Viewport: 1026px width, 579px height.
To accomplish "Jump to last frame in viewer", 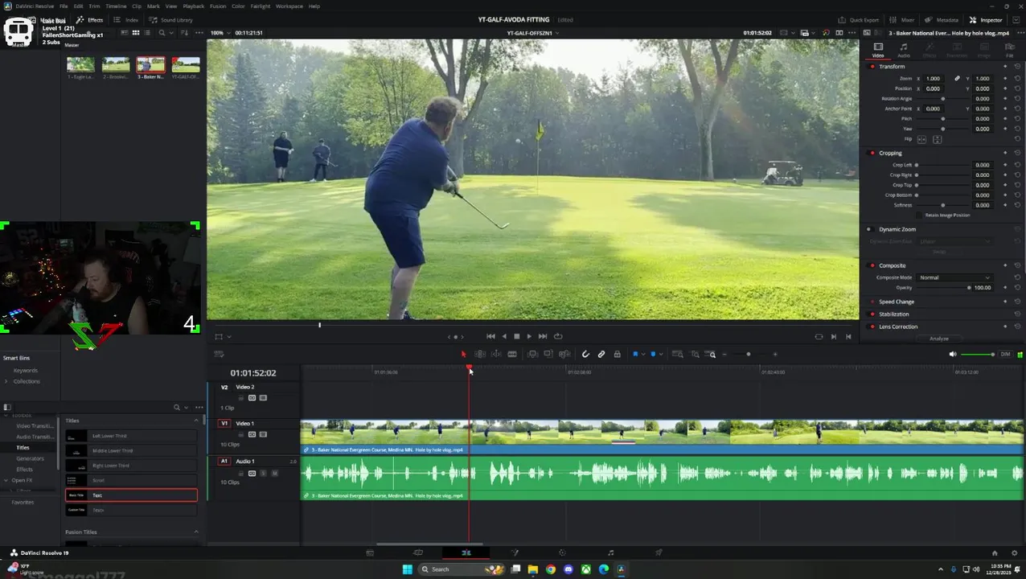I will 543,337.
